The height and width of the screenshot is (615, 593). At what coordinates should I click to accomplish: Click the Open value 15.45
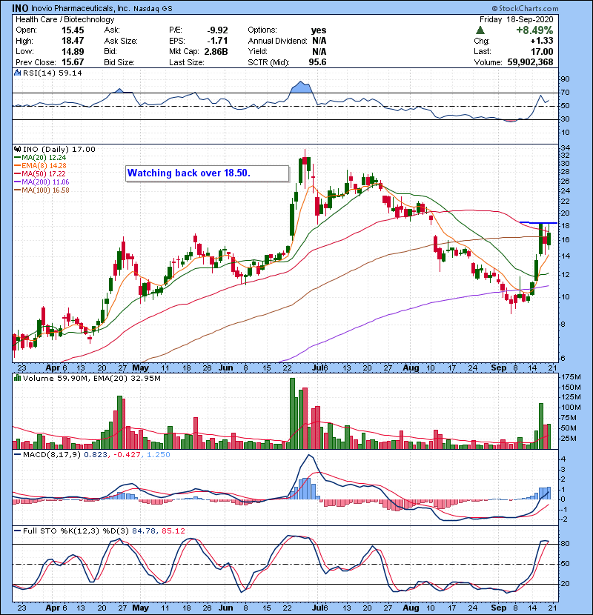pyautogui.click(x=73, y=30)
